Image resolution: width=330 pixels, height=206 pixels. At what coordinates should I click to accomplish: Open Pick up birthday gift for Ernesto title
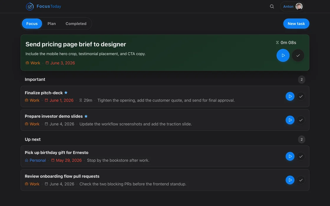(x=57, y=153)
